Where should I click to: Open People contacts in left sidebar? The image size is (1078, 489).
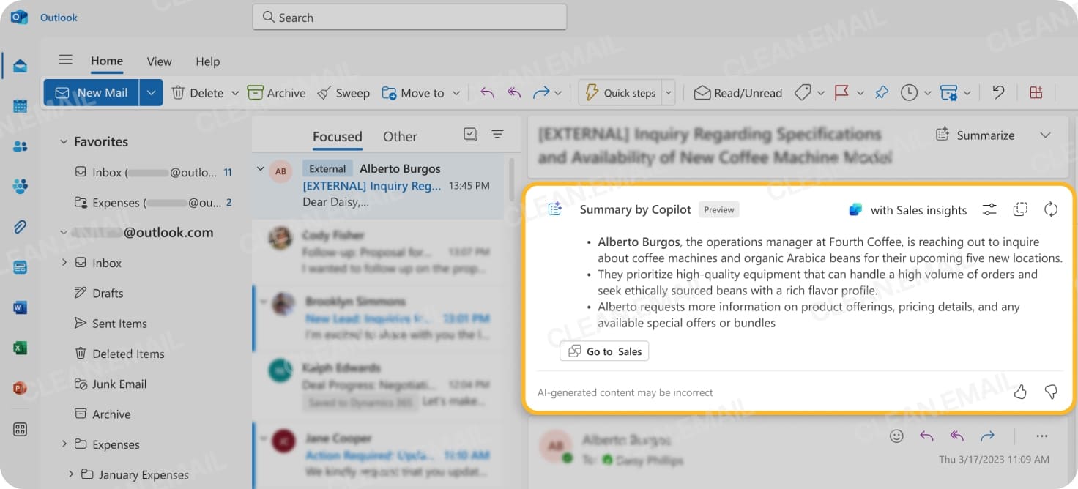click(20, 146)
